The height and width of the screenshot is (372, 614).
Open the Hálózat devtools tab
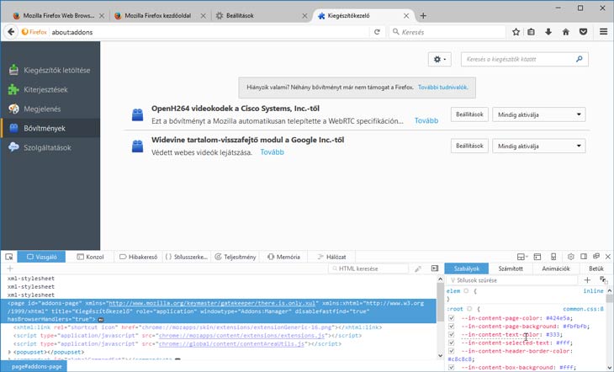(331, 257)
